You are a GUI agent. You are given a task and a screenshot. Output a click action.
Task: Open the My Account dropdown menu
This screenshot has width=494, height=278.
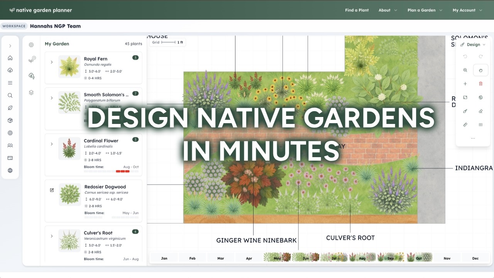(467, 10)
